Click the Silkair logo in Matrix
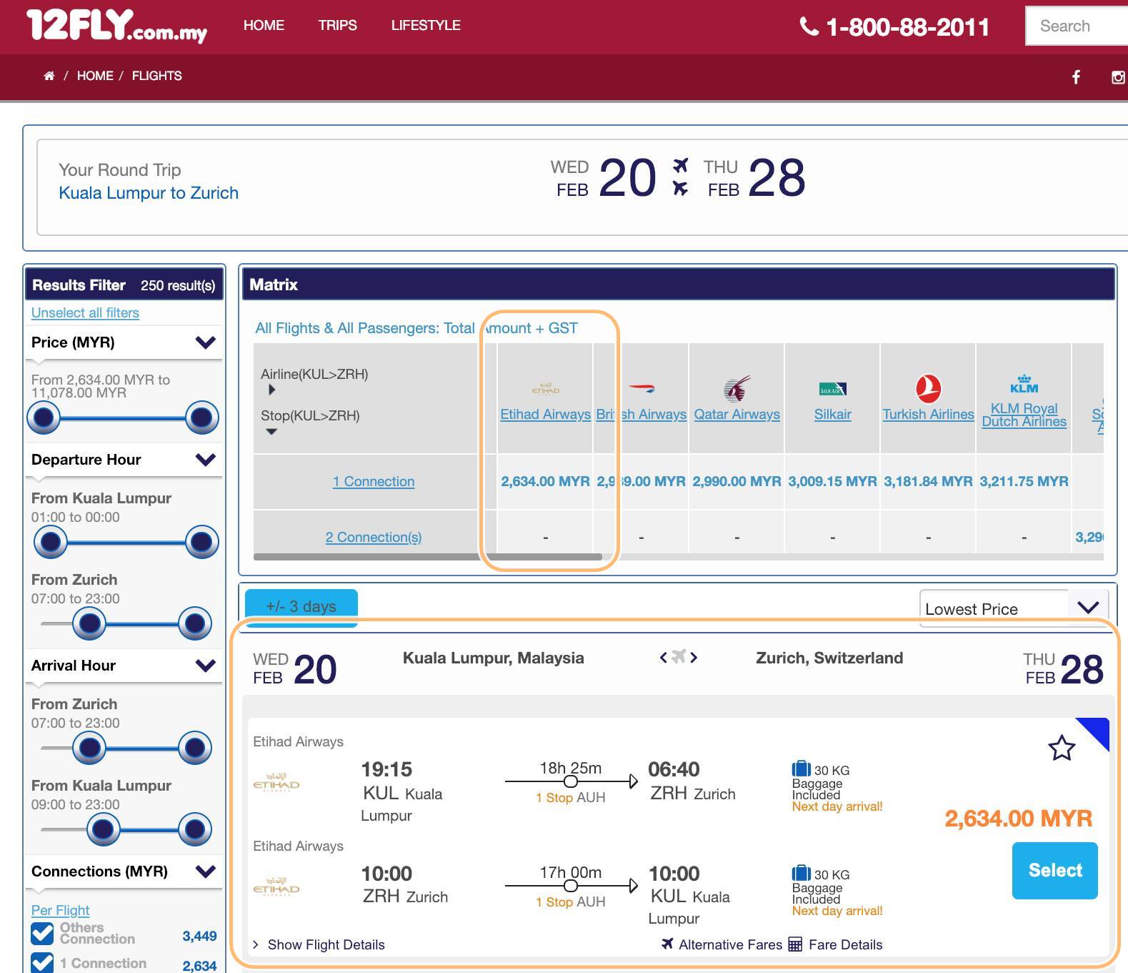 [x=832, y=389]
